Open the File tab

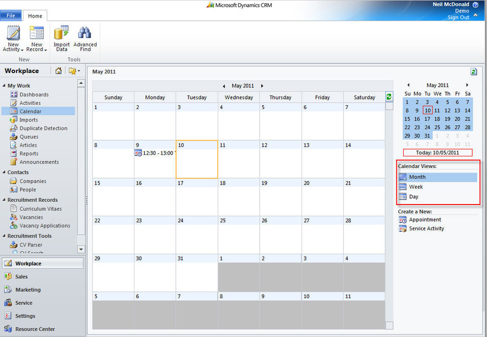11,16
